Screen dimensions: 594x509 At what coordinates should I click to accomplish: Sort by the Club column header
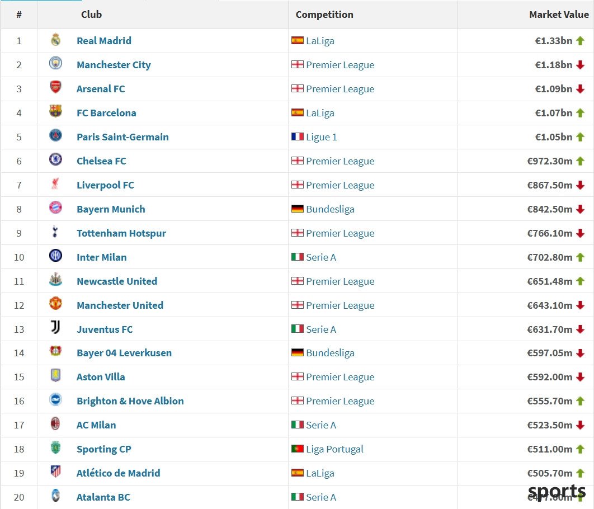click(91, 15)
